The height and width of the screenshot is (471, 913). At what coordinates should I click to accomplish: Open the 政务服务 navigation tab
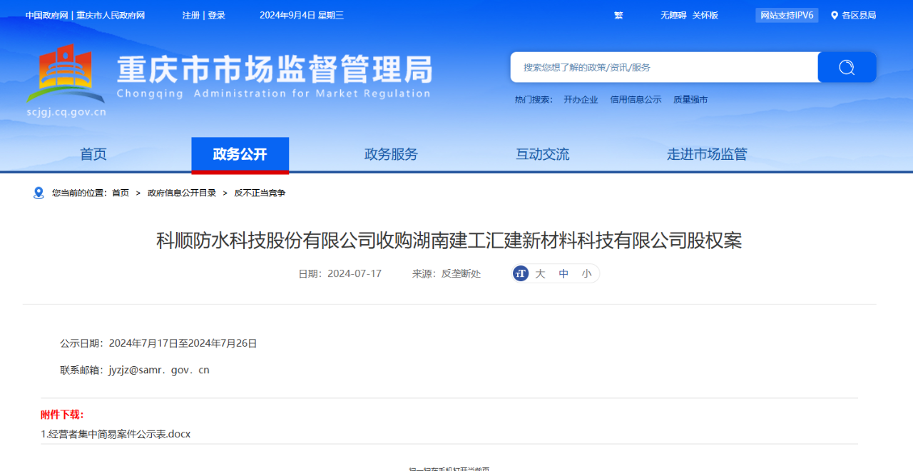tap(391, 154)
